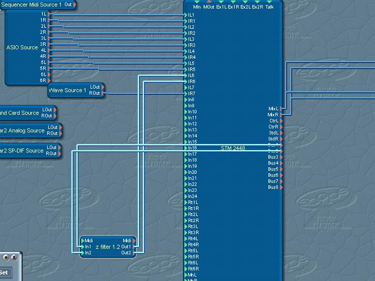This screenshot has width=375, height=281.
Task: Click the In12 input on STM 2448
Action: point(186,123)
